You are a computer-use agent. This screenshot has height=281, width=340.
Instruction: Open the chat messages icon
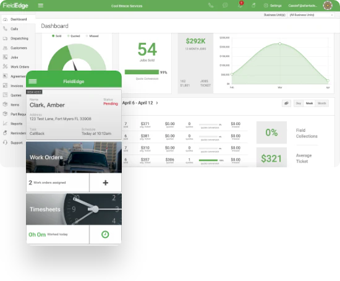(x=225, y=5)
